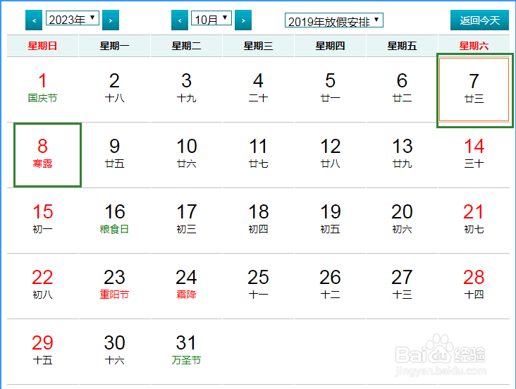Open Baidu 经验 watermark logo

pos(441,355)
